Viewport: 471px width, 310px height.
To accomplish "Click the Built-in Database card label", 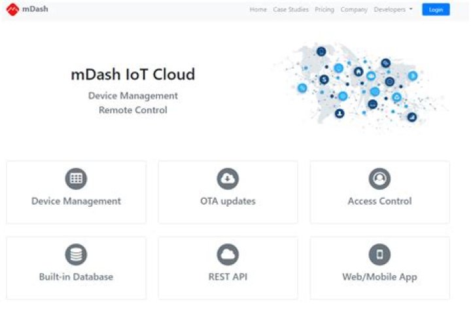I will pyautogui.click(x=76, y=277).
